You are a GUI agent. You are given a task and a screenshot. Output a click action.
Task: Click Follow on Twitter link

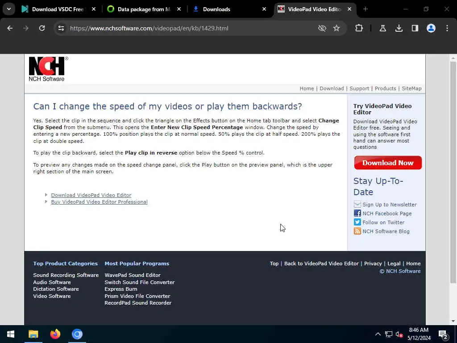pyautogui.click(x=383, y=222)
